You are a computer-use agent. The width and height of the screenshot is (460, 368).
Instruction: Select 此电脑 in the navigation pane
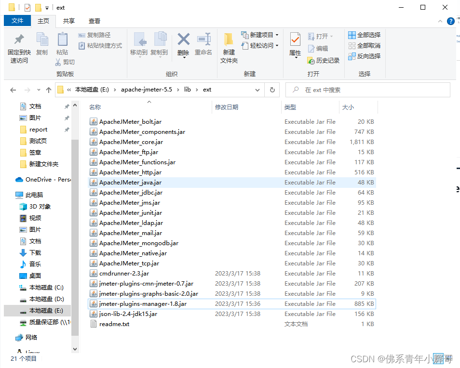[x=29, y=195]
